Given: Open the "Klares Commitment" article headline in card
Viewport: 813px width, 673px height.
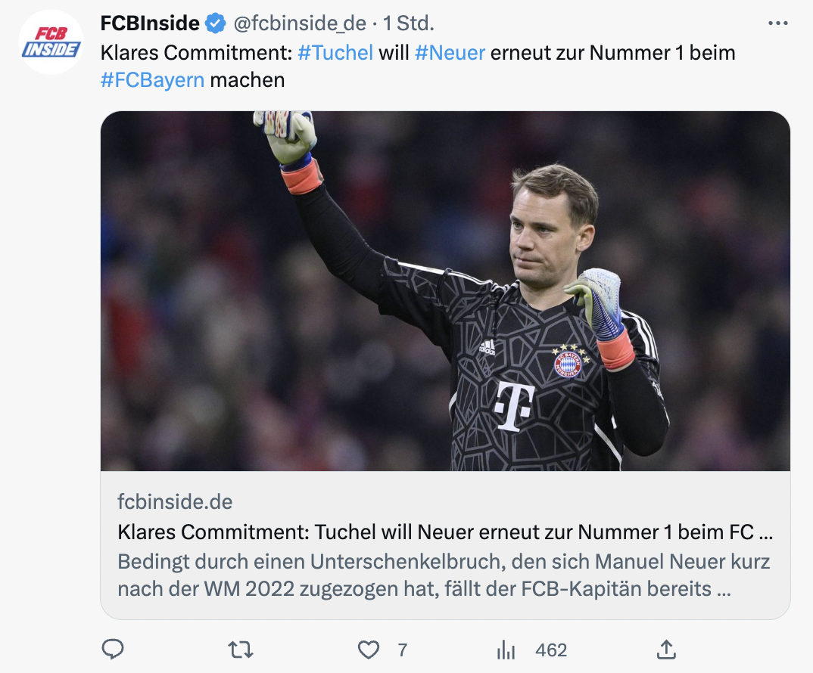Looking at the screenshot, I should point(445,532).
